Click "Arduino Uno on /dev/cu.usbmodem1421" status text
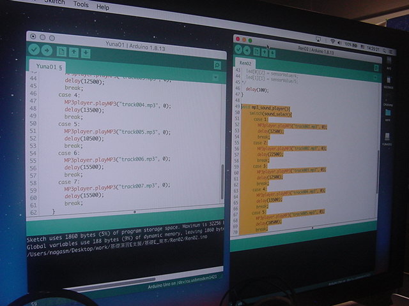Image resolution: width=409 pixels, height=306 pixels. (x=182, y=282)
